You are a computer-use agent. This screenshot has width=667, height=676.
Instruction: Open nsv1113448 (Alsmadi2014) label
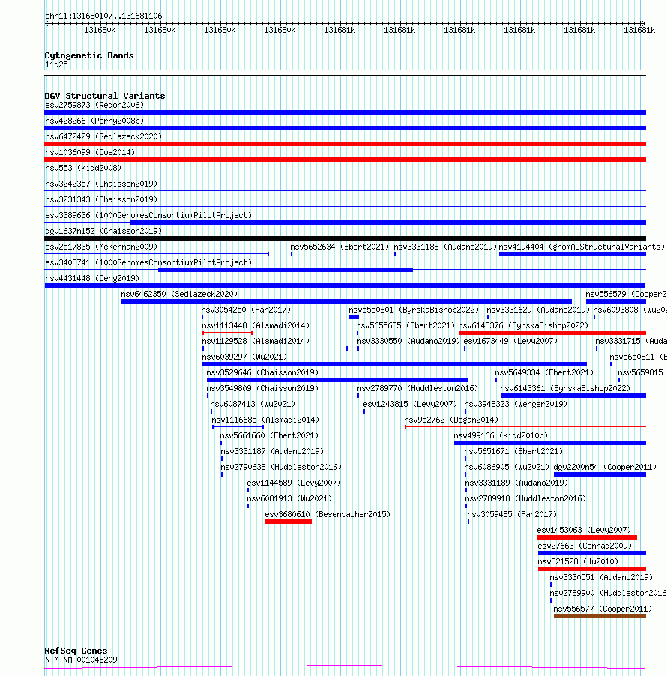pos(256,325)
